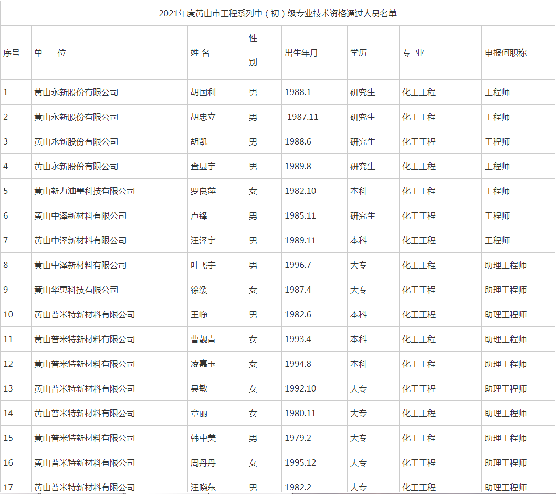Click birth date 1989.11 cell
556x494 pixels.
click(300, 241)
